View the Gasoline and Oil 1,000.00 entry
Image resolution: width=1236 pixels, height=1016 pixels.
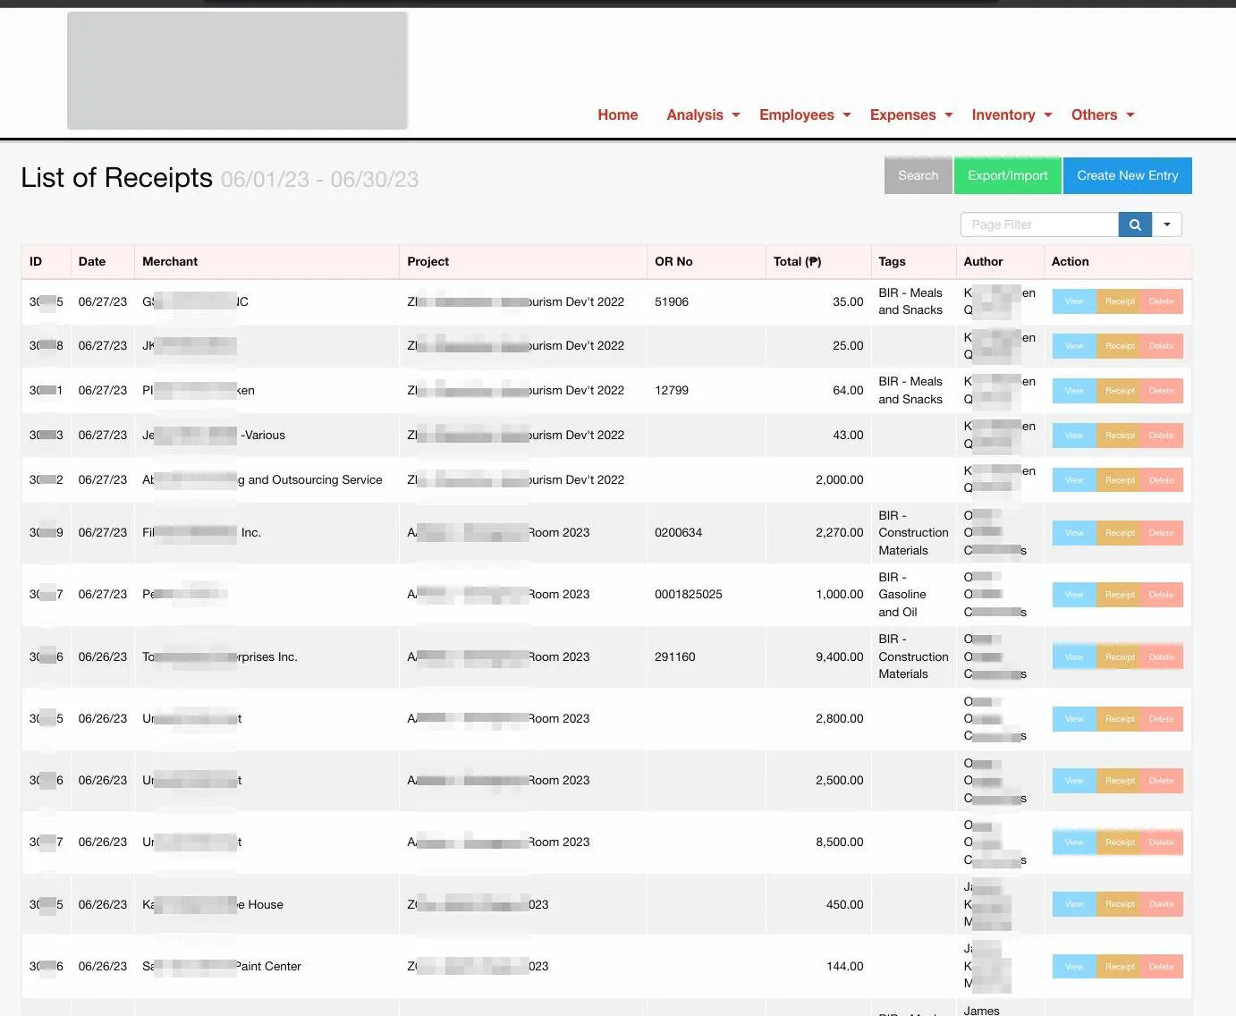(x=1074, y=595)
